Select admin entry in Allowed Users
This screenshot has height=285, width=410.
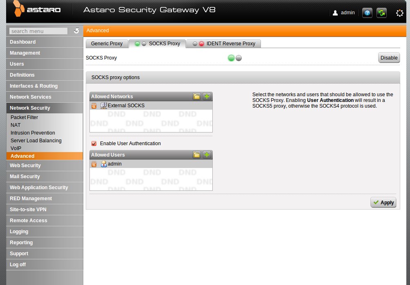click(x=151, y=164)
